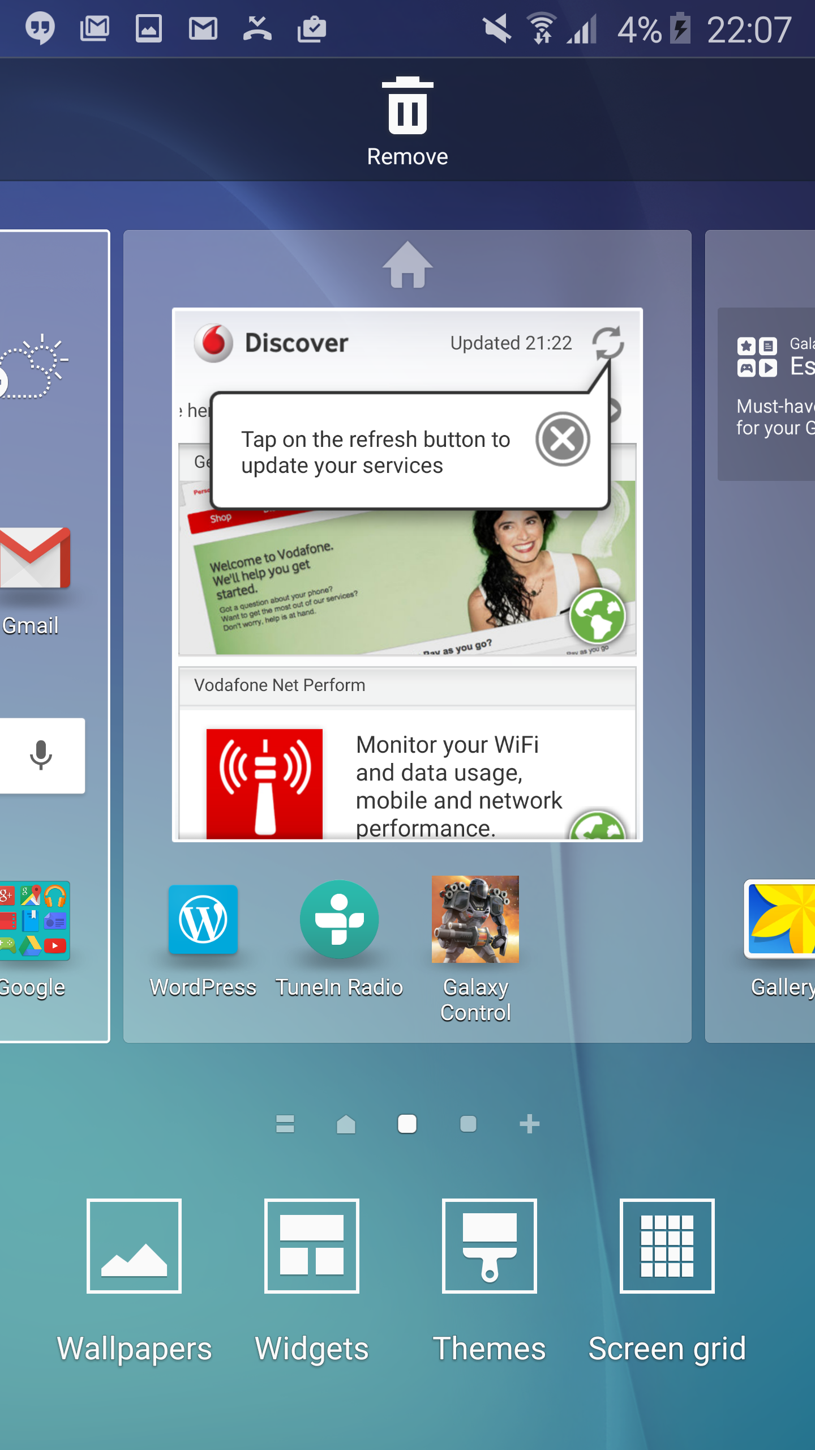Tap the WiFi status icon
The height and width of the screenshot is (1450, 815).
pos(542,28)
